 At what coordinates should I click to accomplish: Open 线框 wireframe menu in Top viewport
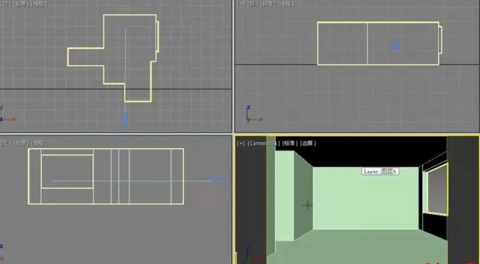coord(39,4)
